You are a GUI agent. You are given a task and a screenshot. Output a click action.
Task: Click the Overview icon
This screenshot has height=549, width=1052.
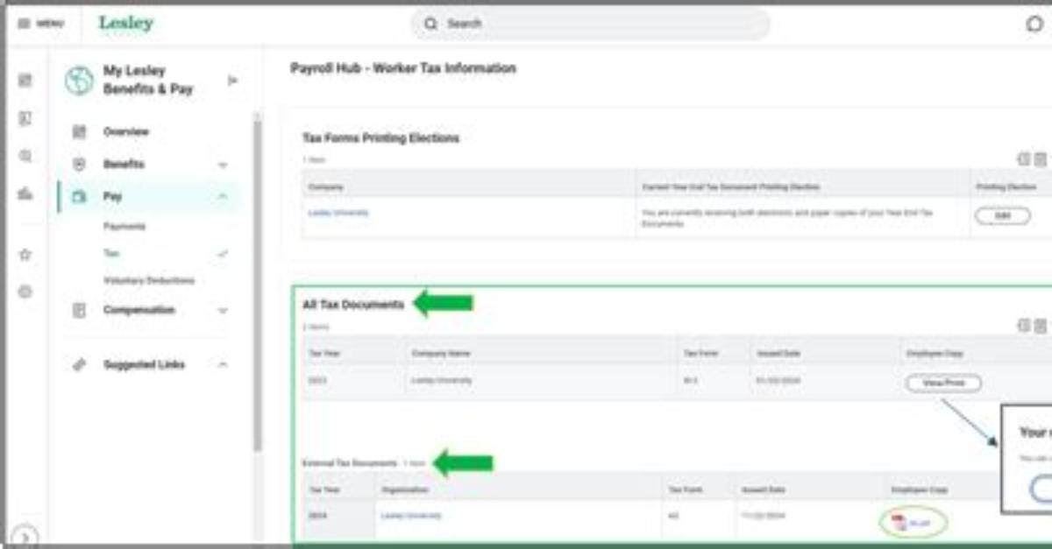79,131
